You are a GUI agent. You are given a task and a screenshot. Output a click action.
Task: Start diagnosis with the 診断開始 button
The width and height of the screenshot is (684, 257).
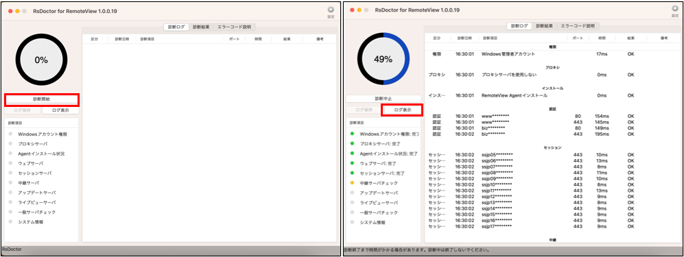coord(42,99)
